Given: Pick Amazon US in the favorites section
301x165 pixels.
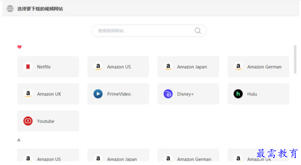Looking at the screenshot, I should tap(118, 67).
